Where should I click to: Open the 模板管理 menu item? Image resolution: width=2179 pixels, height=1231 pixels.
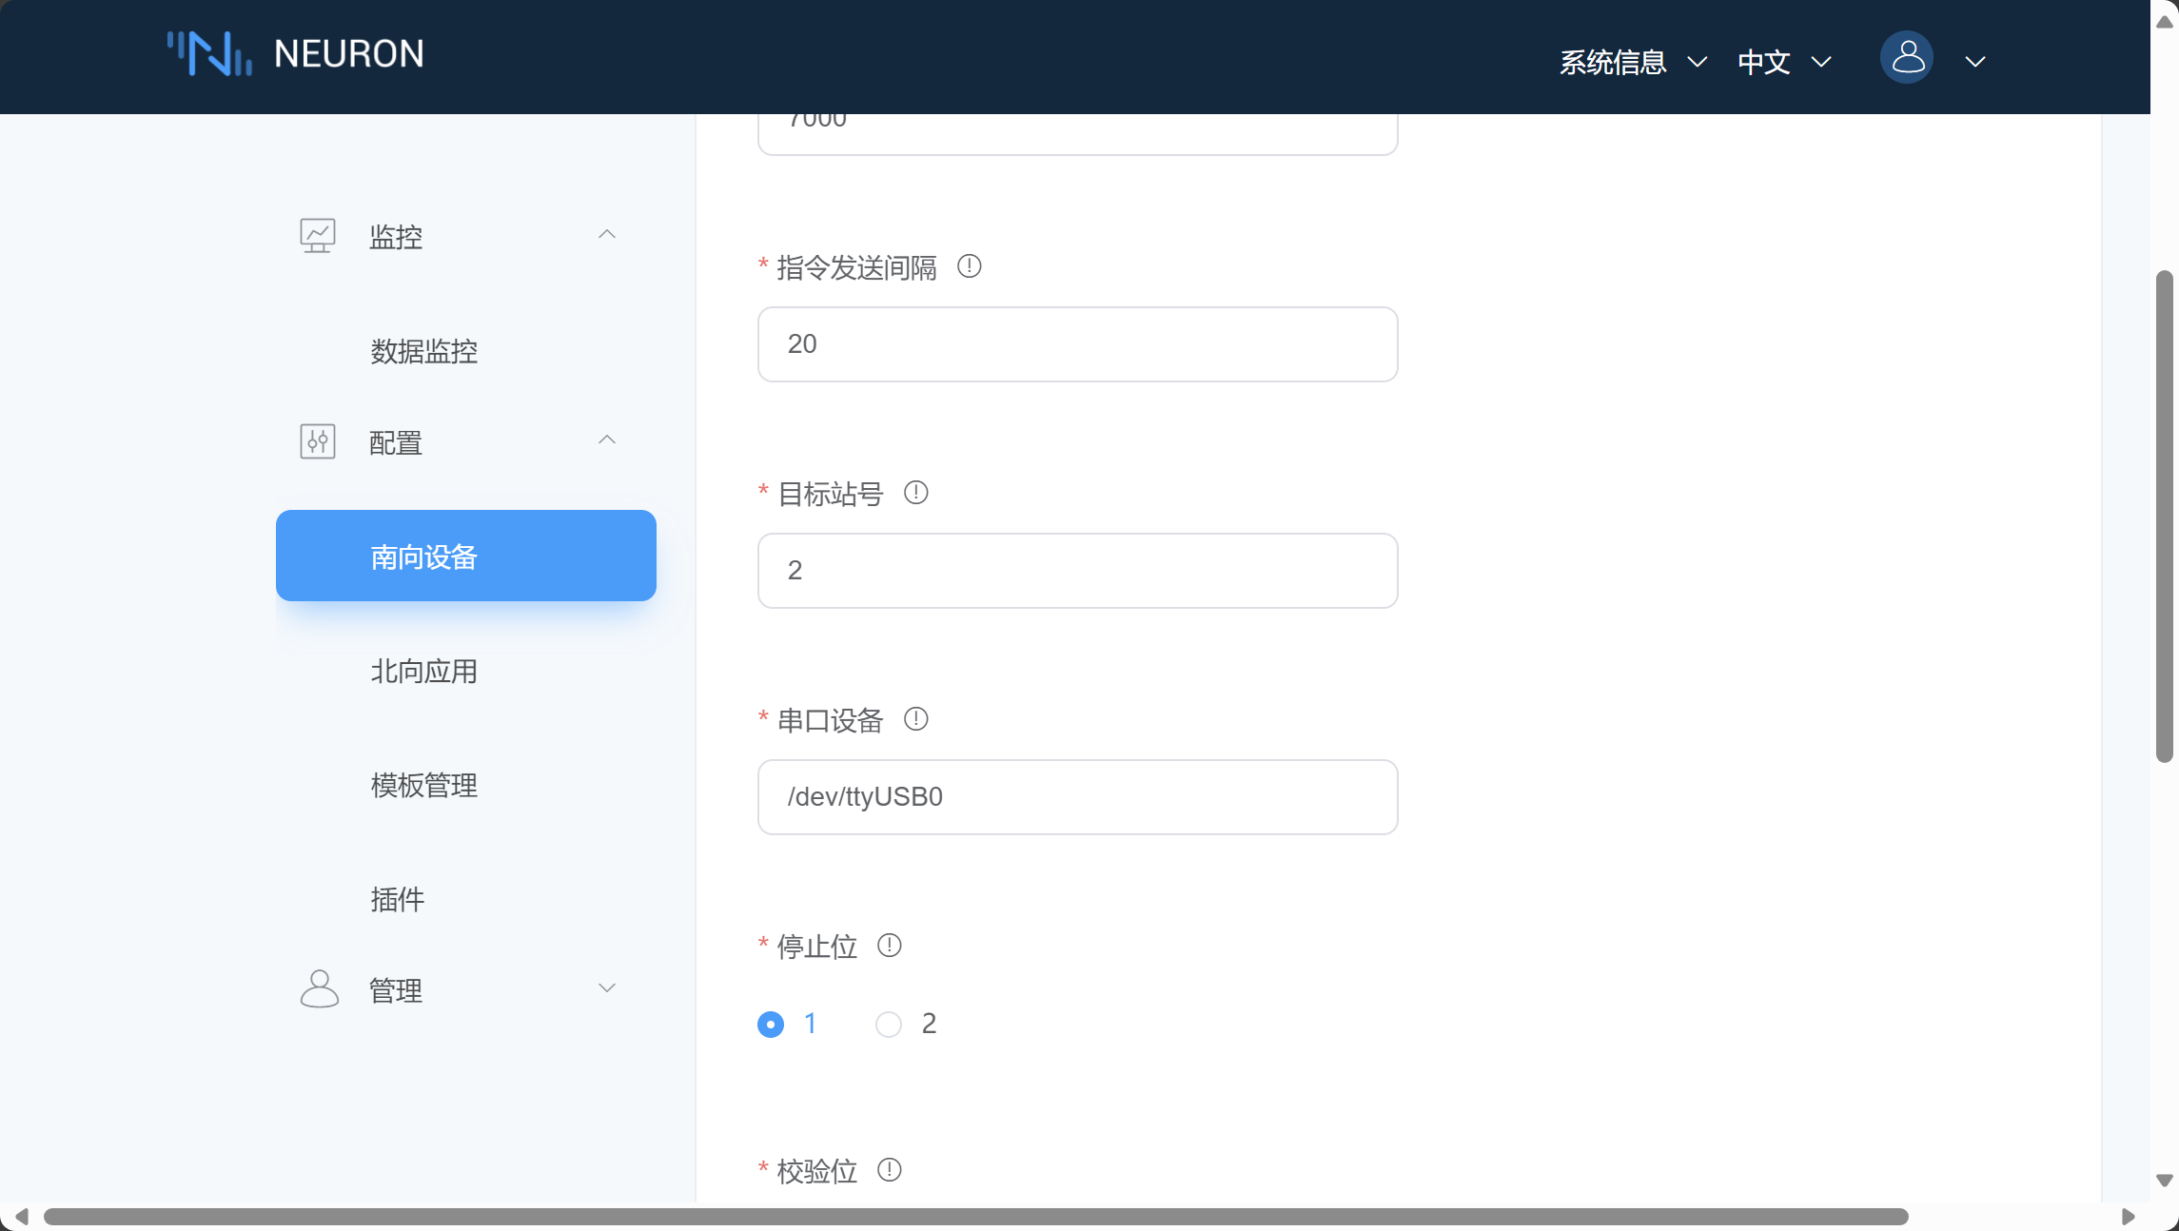tap(424, 786)
